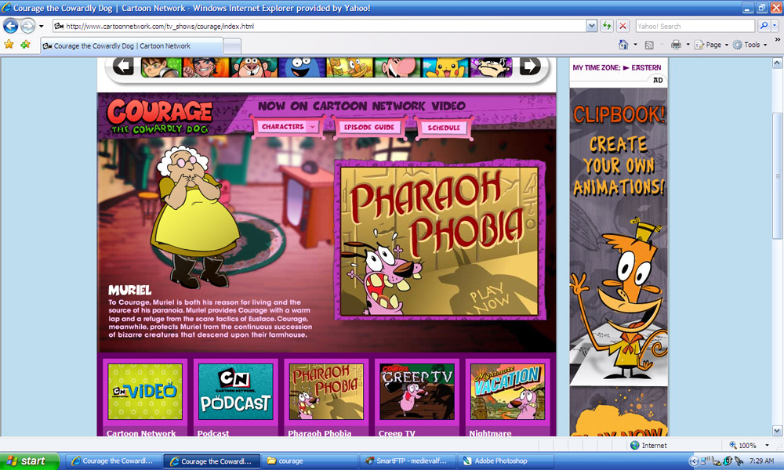
Task: Click the page scrollbar down arrow
Action: [x=777, y=431]
